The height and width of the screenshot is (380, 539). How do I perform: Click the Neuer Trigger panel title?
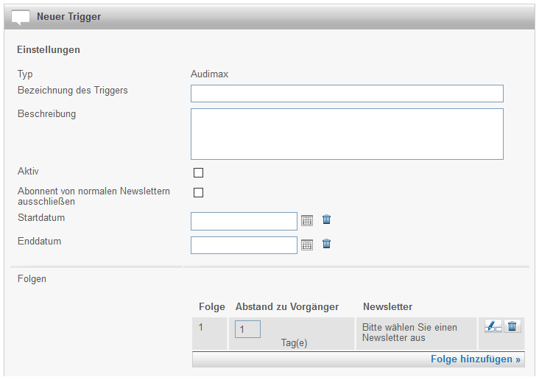[69, 16]
